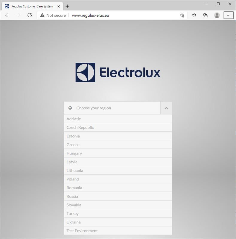The image size is (236, 239).
Task: Select Lithuania region
Action: [x=118, y=170]
